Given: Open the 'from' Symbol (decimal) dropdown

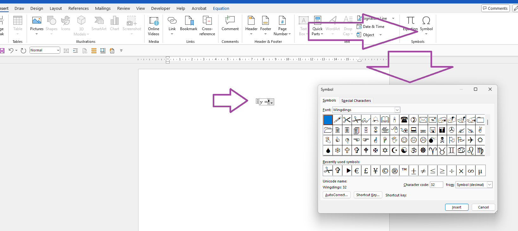Looking at the screenshot, I should click(489, 185).
